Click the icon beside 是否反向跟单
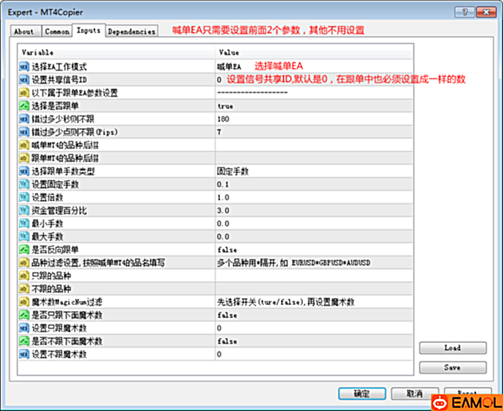The height and width of the screenshot is (411, 503). pyautogui.click(x=25, y=250)
